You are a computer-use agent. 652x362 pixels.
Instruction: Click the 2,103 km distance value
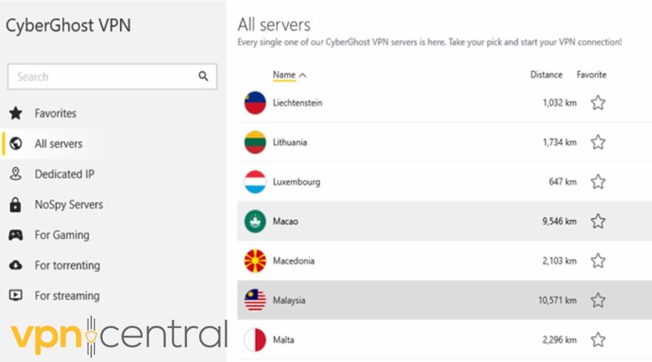(559, 261)
